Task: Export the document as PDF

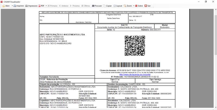Action: click(42, 6)
